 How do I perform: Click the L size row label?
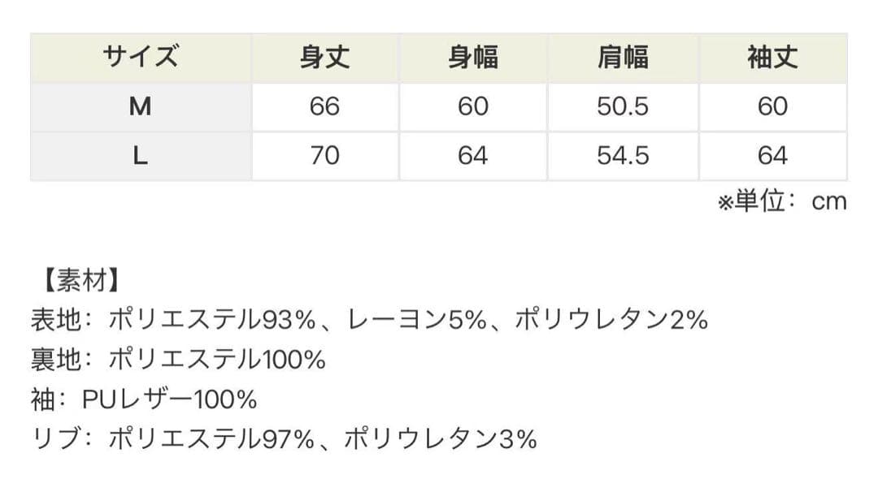[x=141, y=156]
